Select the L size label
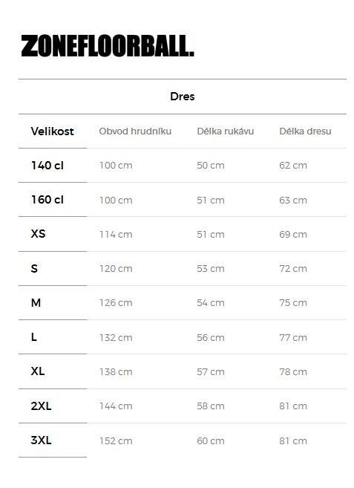Viewport: 354px width, 488px height. pyautogui.click(x=34, y=337)
